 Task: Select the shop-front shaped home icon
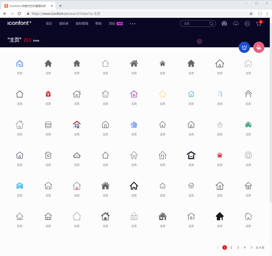point(48,125)
